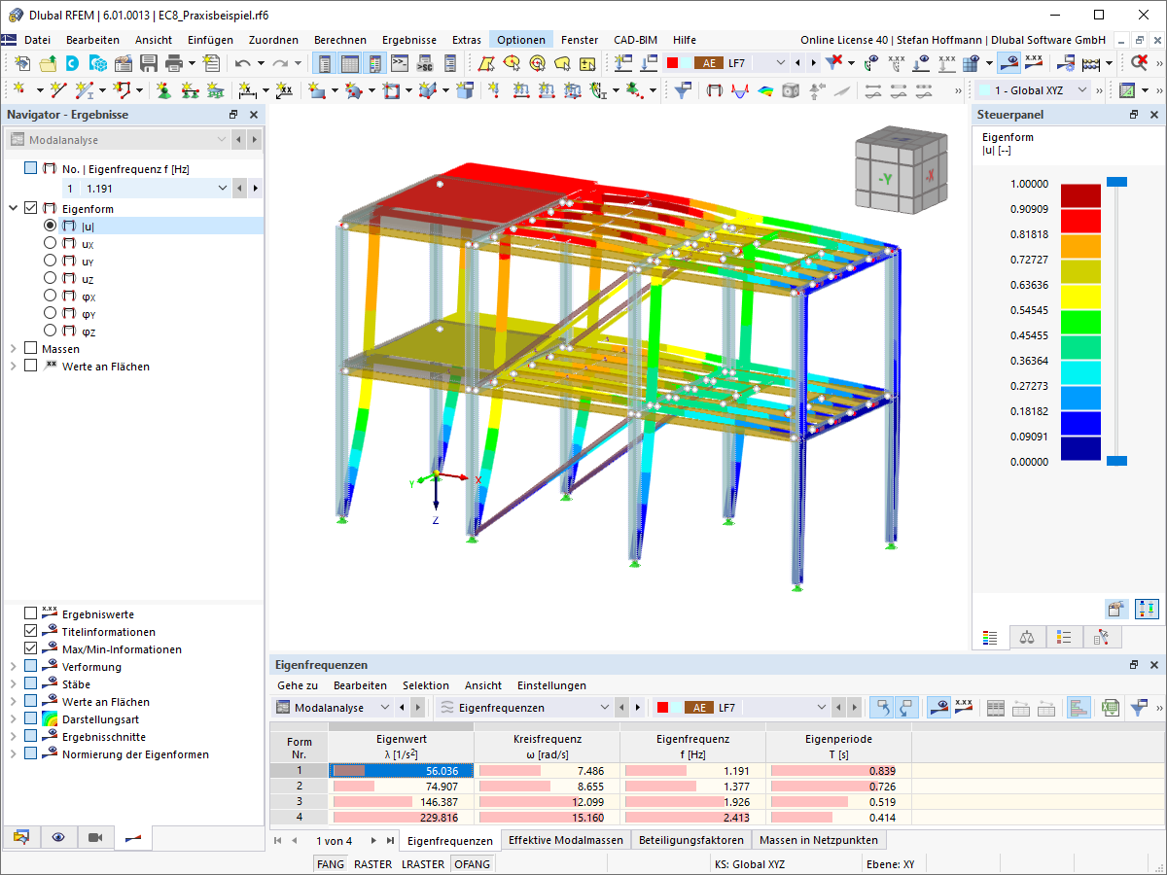This screenshot has height=875, width=1167.
Task: Click Einstellungen in table menu
Action: click(551, 685)
